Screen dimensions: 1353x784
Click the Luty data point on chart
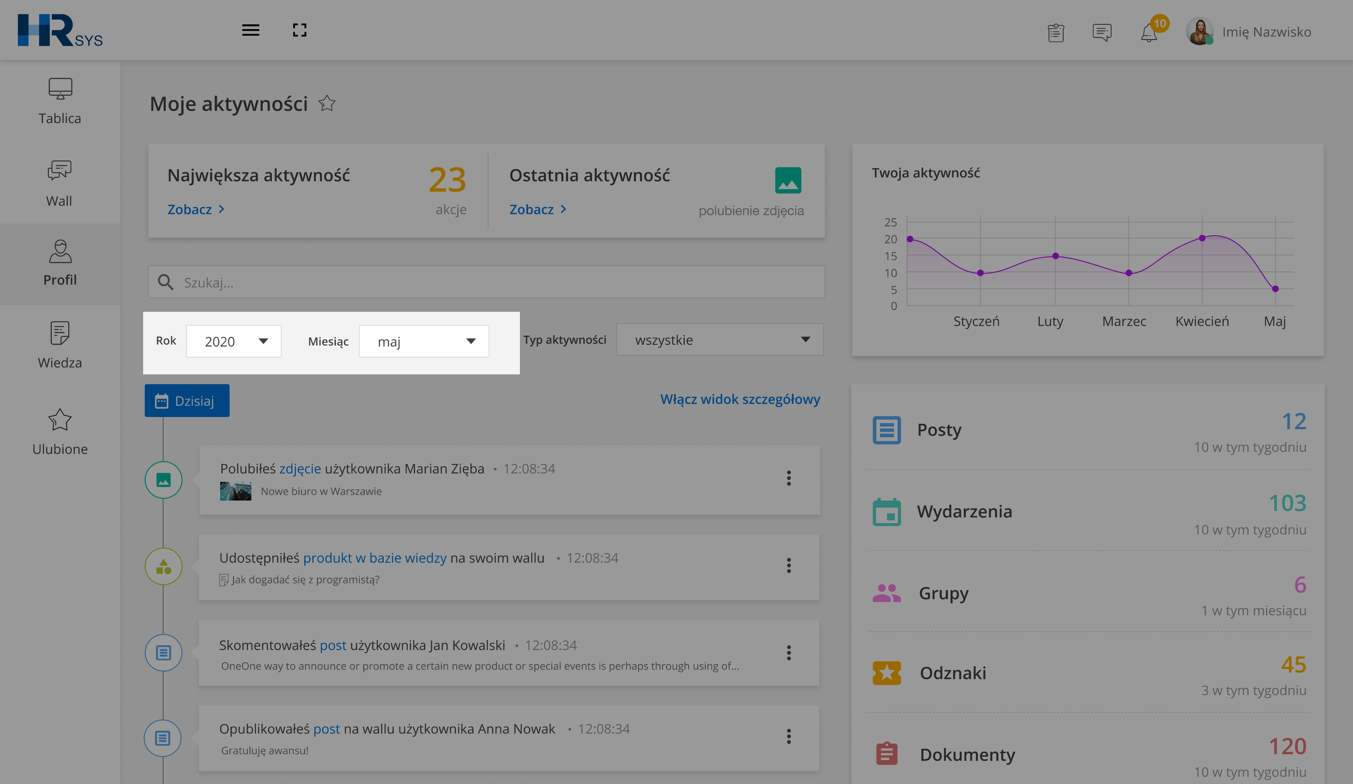(1055, 256)
